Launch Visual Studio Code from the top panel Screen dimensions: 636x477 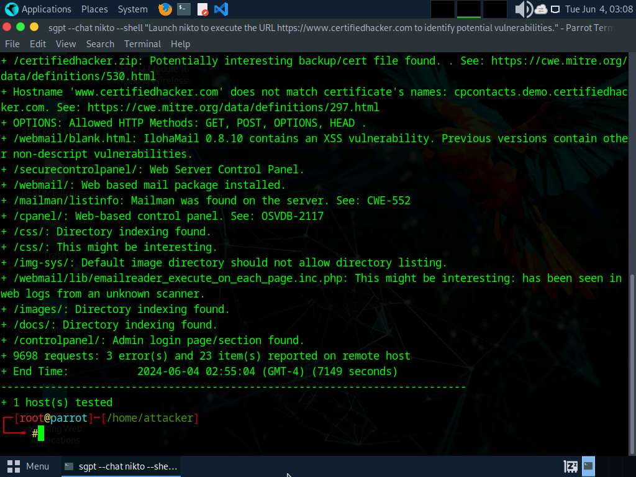tap(220, 9)
